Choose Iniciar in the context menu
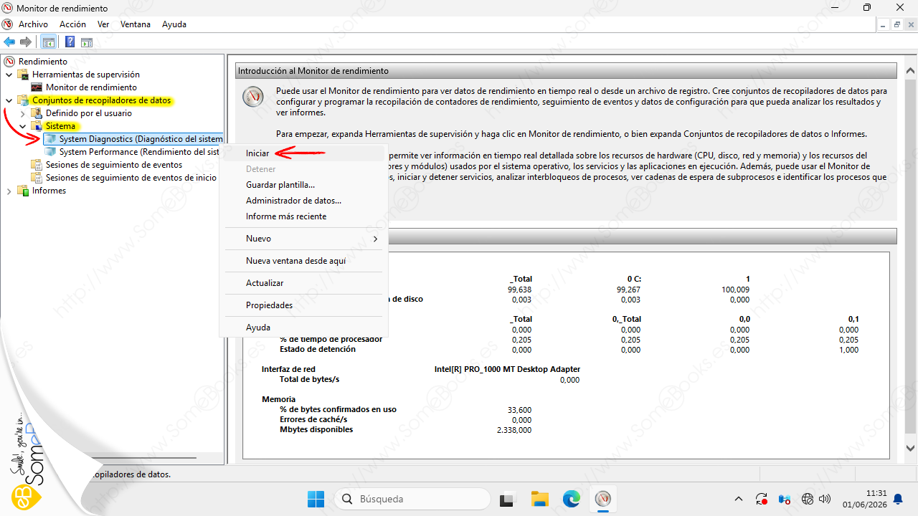Viewport: 918px width, 516px height. click(303, 153)
